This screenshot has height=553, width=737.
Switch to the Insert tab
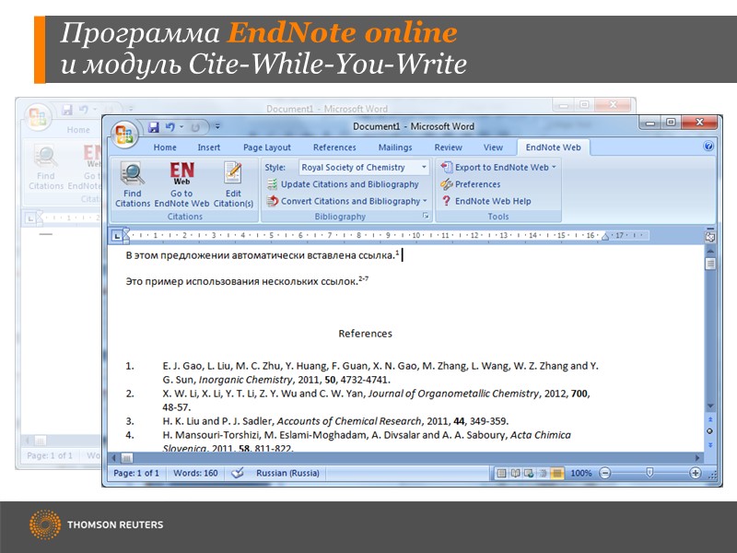tap(209, 147)
